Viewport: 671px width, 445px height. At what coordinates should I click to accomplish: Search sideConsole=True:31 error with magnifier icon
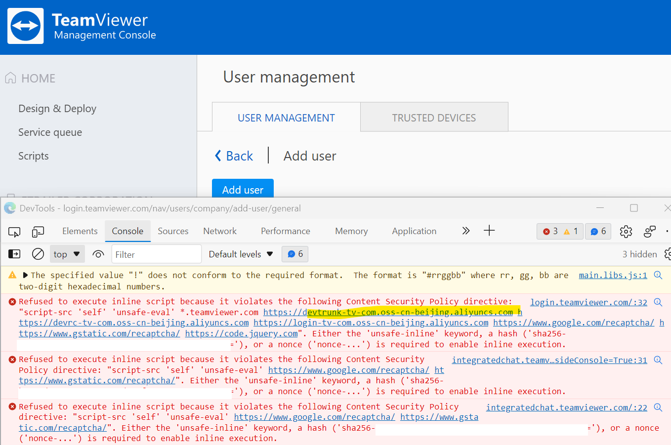(658, 360)
